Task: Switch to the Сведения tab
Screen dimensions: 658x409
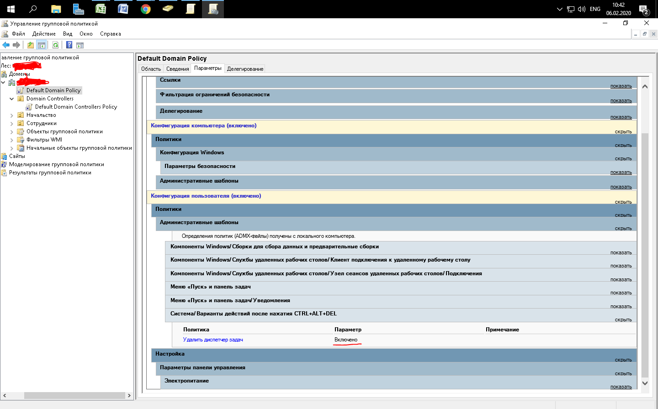Action: pos(177,69)
